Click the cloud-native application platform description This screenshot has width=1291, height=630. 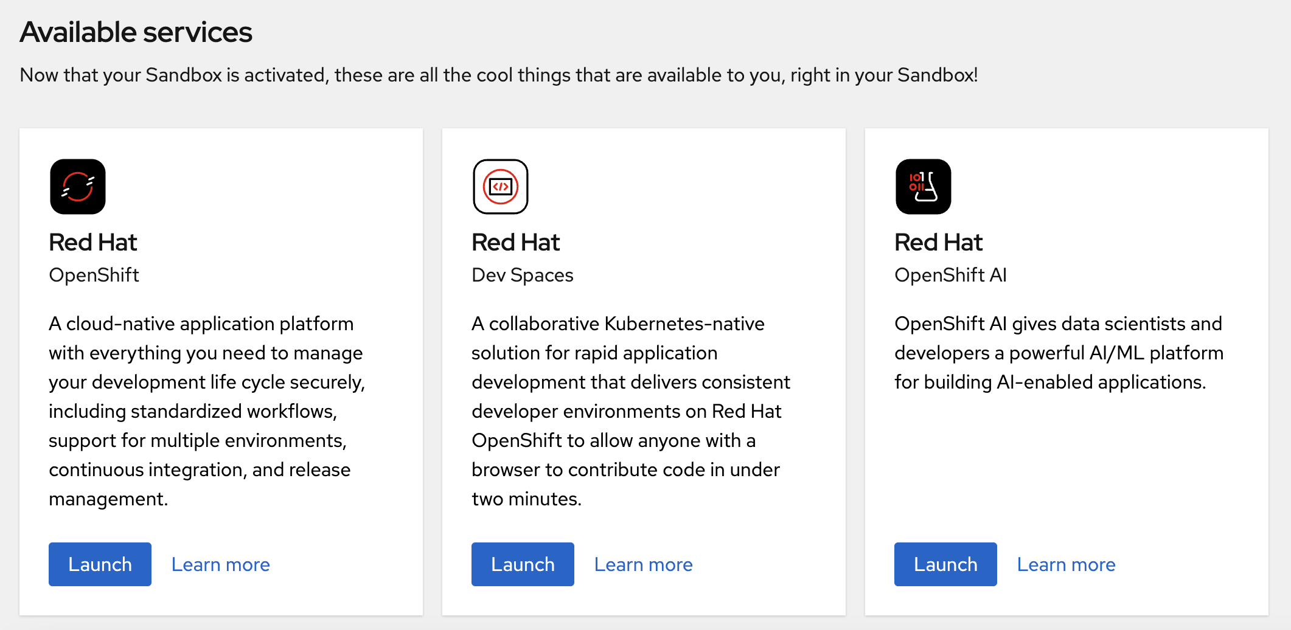(x=207, y=411)
